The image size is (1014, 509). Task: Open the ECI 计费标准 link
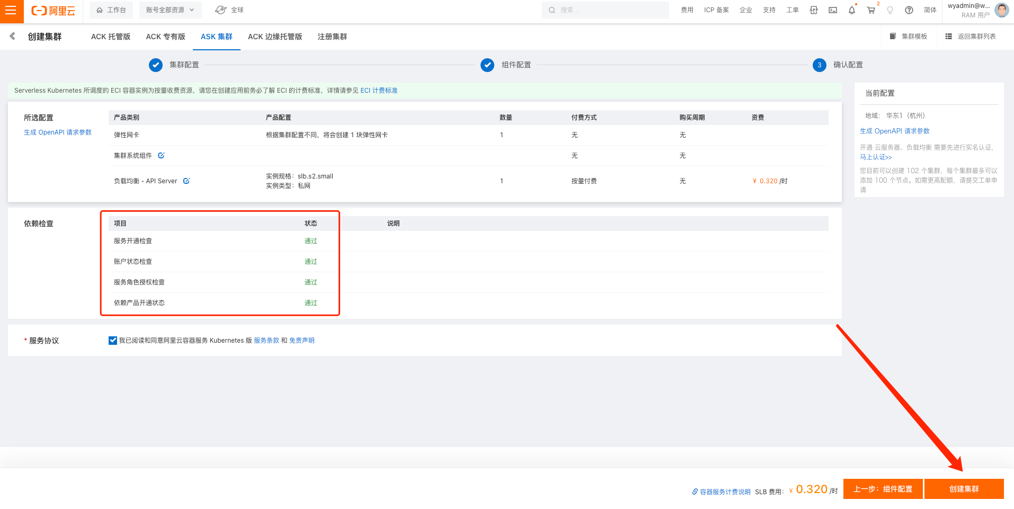click(x=379, y=91)
